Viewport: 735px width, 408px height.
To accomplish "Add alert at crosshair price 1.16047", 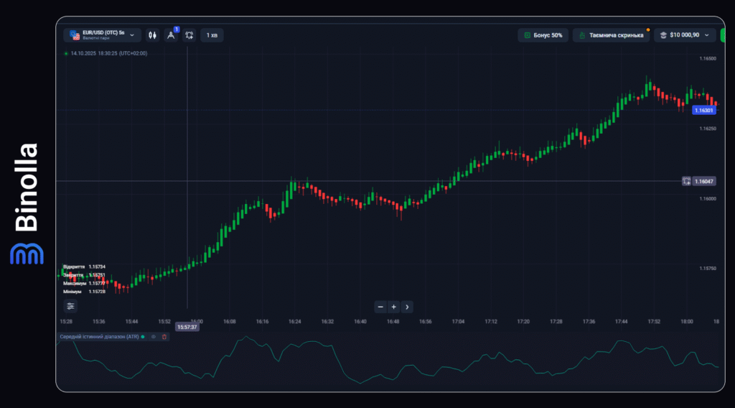I will click(686, 181).
